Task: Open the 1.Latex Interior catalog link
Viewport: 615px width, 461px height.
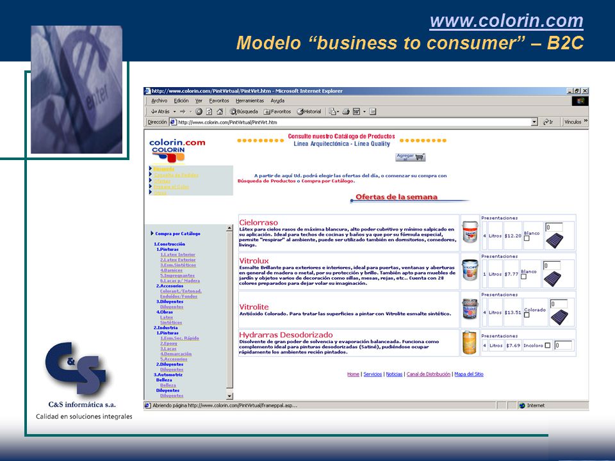Action: pyautogui.click(x=177, y=255)
